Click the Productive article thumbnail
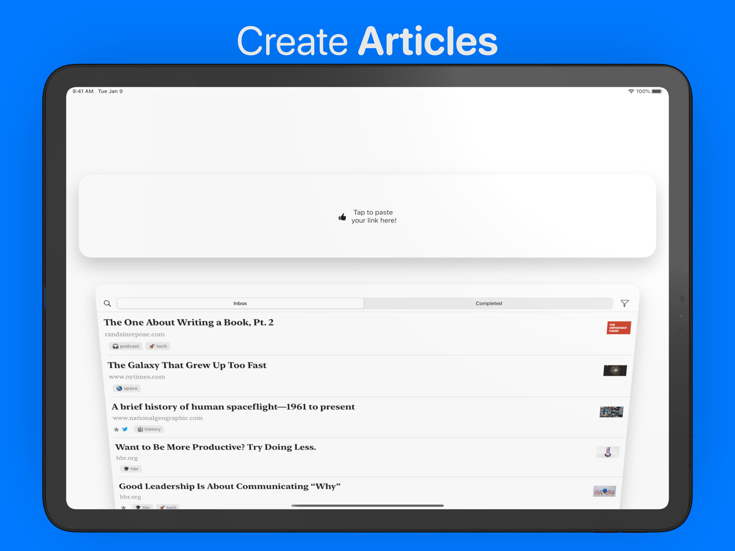This screenshot has height=551, width=735. point(608,452)
